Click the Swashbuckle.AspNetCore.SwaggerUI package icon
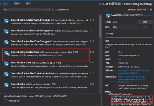The width and height of the screenshot is (154, 106). [x=6, y=42]
